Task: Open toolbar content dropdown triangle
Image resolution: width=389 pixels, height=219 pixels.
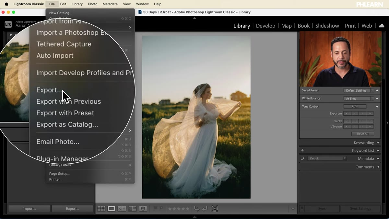Action: point(293,209)
